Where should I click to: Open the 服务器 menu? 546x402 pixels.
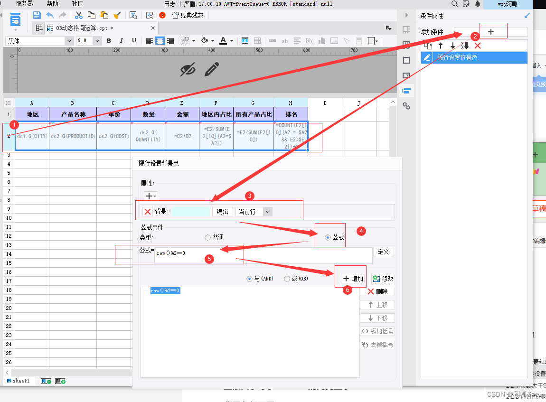tap(24, 4)
